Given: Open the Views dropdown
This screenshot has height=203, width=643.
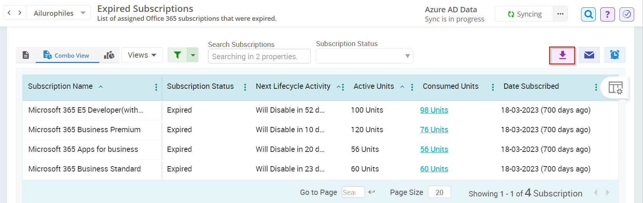Looking at the screenshot, I should tap(142, 55).
